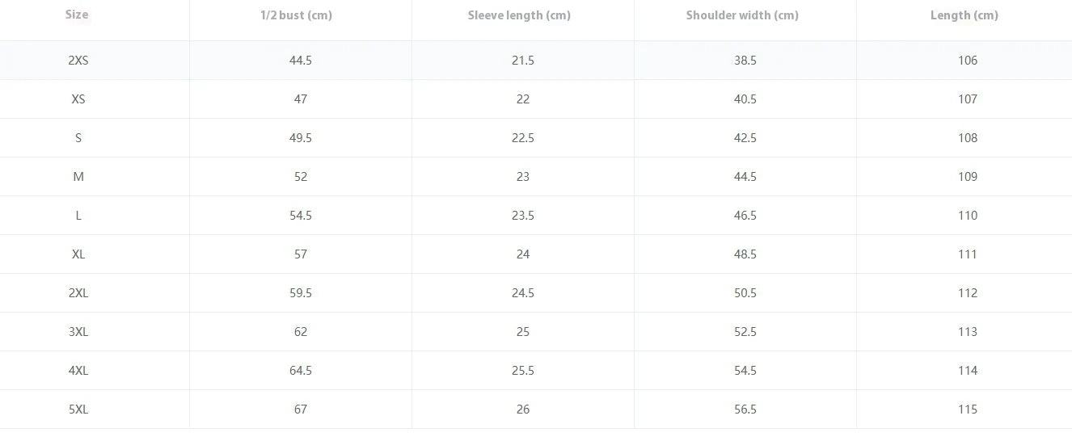The height and width of the screenshot is (441, 1072).
Task: Select the 2XS size row label
Action: (x=78, y=61)
